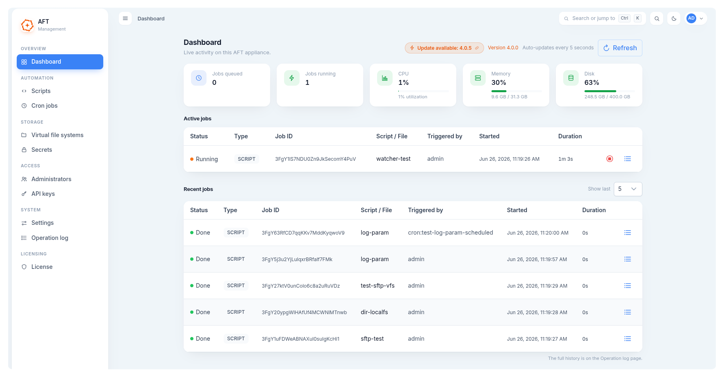The height and width of the screenshot is (377, 724).
Task: Stop the running watcher-test job
Action: (610, 159)
